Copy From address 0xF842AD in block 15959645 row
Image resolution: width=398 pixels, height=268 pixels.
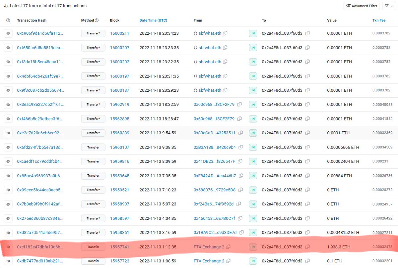pos(241,176)
